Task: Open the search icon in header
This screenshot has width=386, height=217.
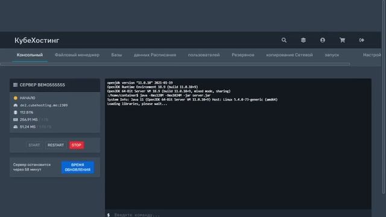Action: coord(284,40)
